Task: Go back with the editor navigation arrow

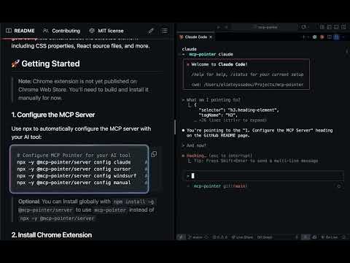Action: coord(218,27)
